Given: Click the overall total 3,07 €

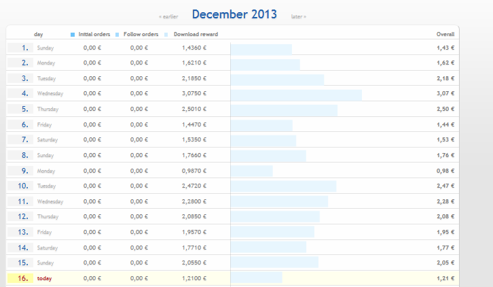Looking at the screenshot, I should 445,94.
